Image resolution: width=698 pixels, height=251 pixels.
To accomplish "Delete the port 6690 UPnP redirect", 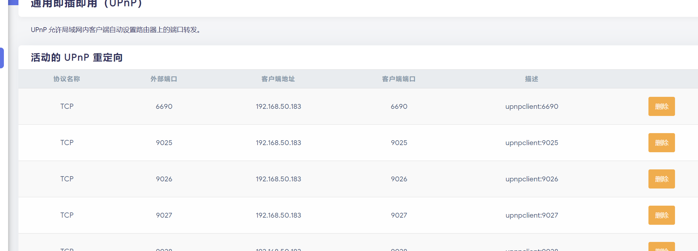I will click(x=661, y=106).
